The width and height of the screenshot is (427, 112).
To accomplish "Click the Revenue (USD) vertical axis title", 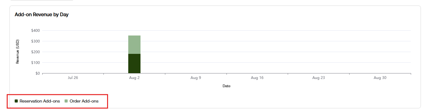I will pos(17,52).
